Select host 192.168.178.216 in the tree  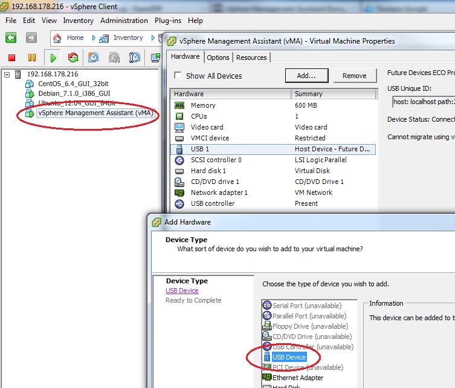point(53,74)
